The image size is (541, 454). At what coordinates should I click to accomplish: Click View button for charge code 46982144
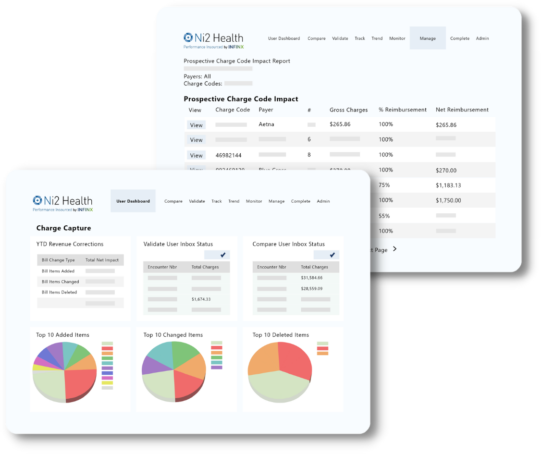(197, 155)
